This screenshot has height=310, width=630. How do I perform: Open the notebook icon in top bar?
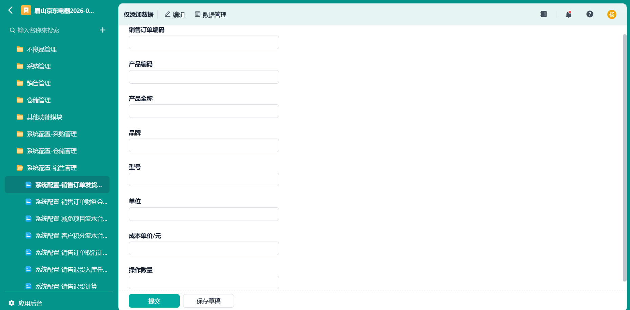544,14
